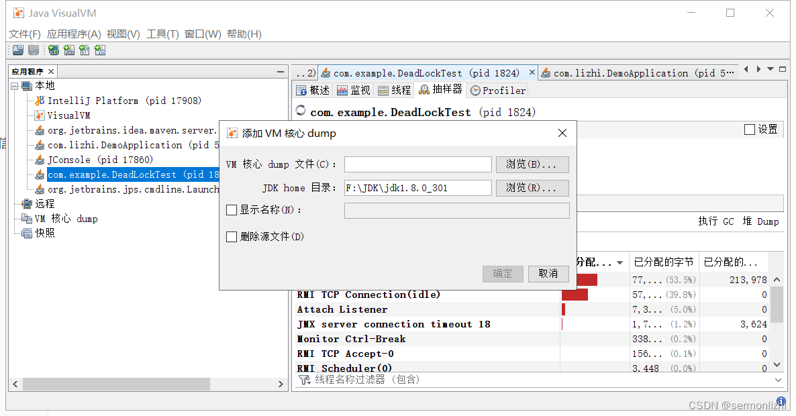
Task: Click the Add JFR Snapshot toolbar icon
Action: pos(100,50)
